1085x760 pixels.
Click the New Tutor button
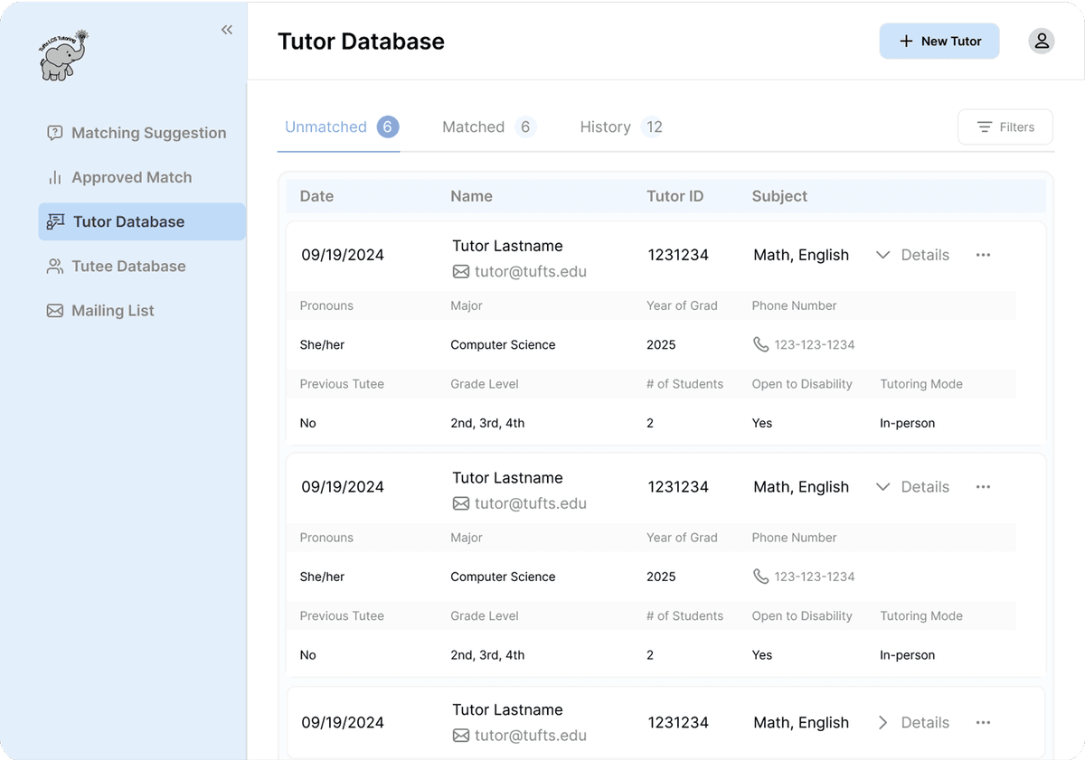939,42
